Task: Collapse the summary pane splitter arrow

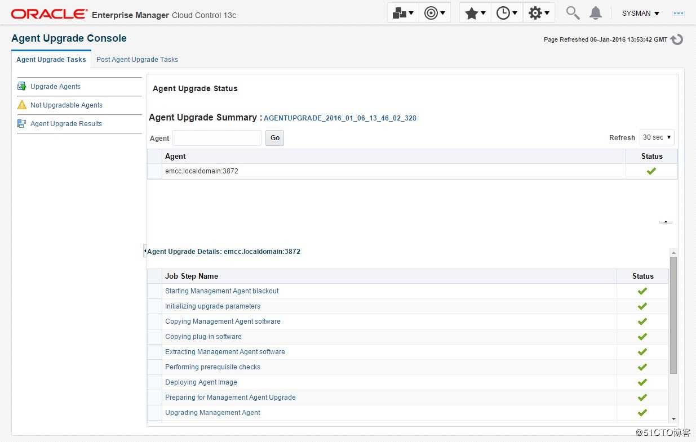Action: pyautogui.click(x=666, y=222)
